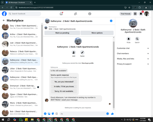Send a thumbs-up like
The image size is (153, 122).
click(112, 114)
